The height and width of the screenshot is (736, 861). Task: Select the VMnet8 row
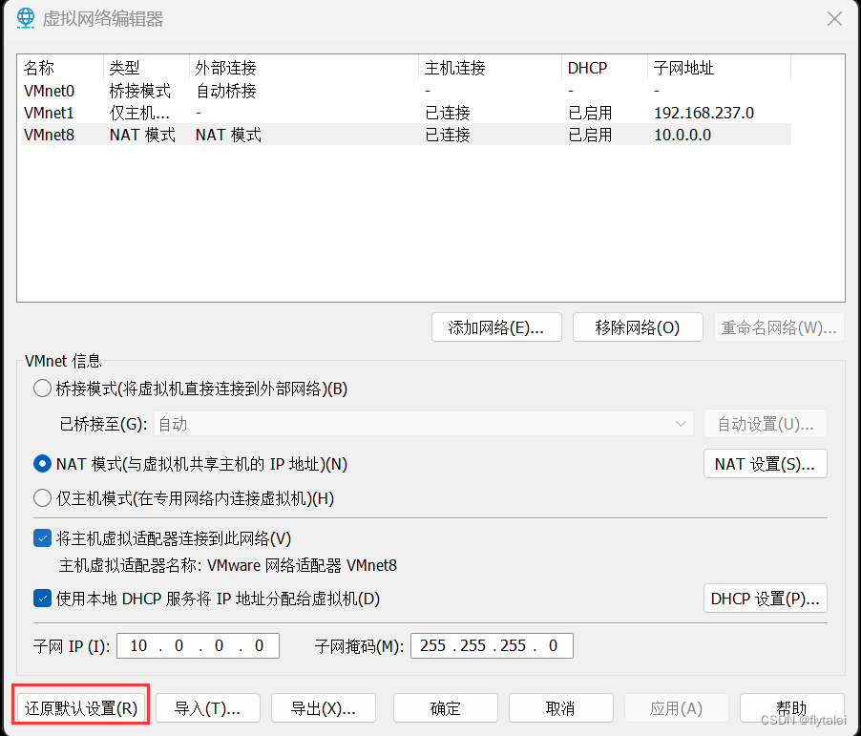point(407,135)
